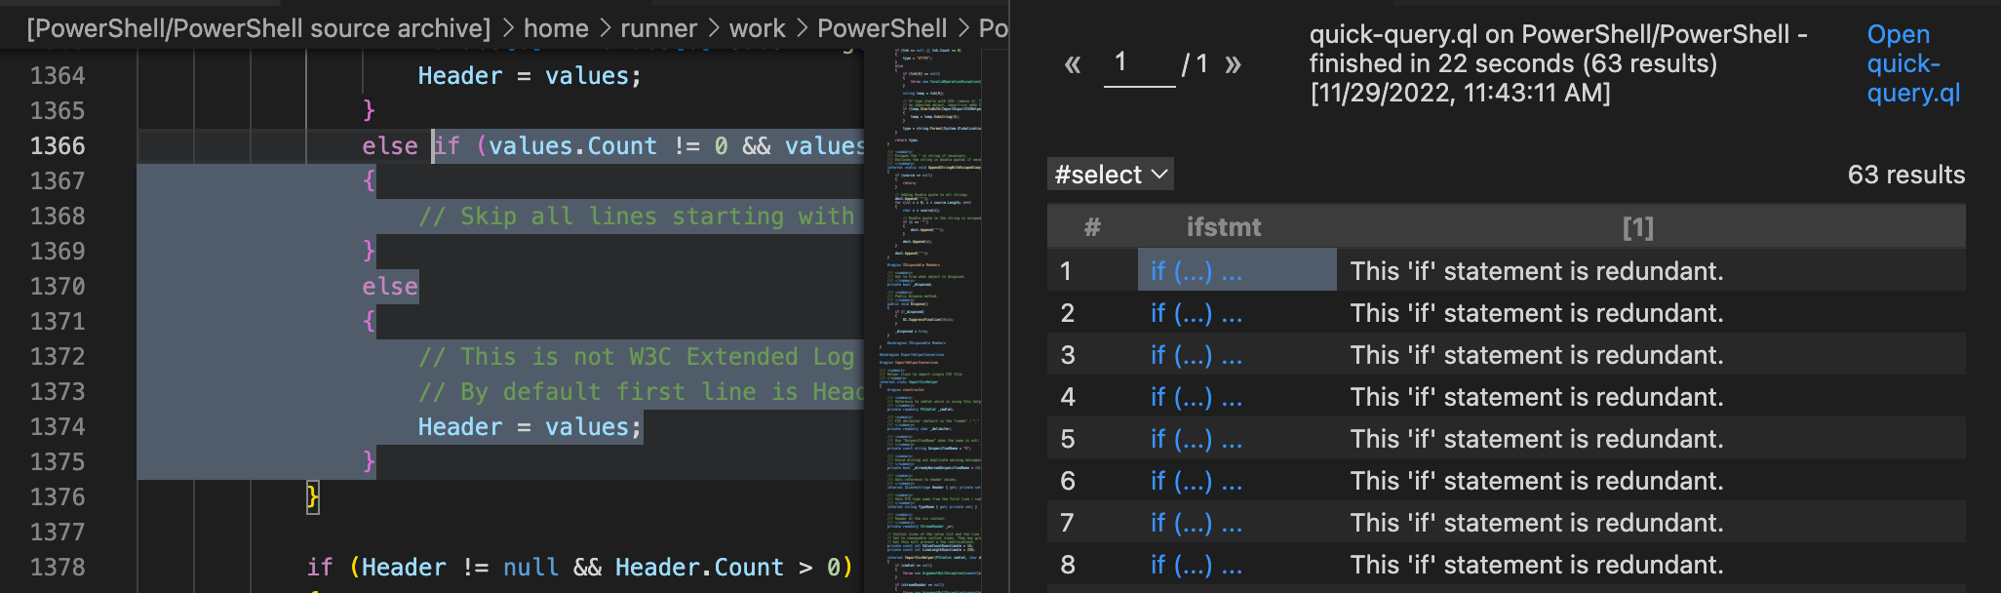The width and height of the screenshot is (2001, 593).
Task: Place cursor on the 'else' keyword at line 1370
Action: pyautogui.click(x=390, y=286)
